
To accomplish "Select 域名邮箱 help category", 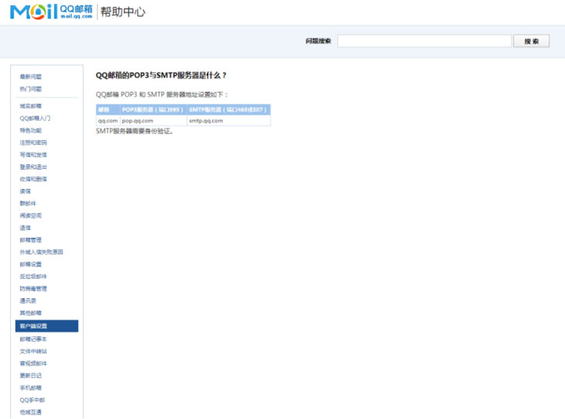I will 31,106.
